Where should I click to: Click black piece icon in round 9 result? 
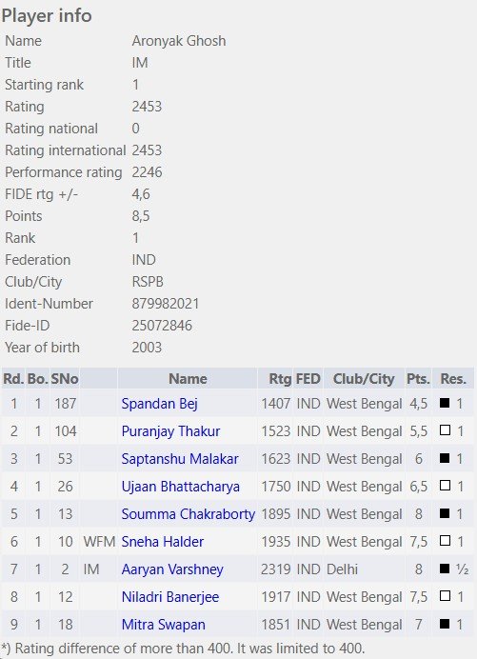tap(445, 624)
